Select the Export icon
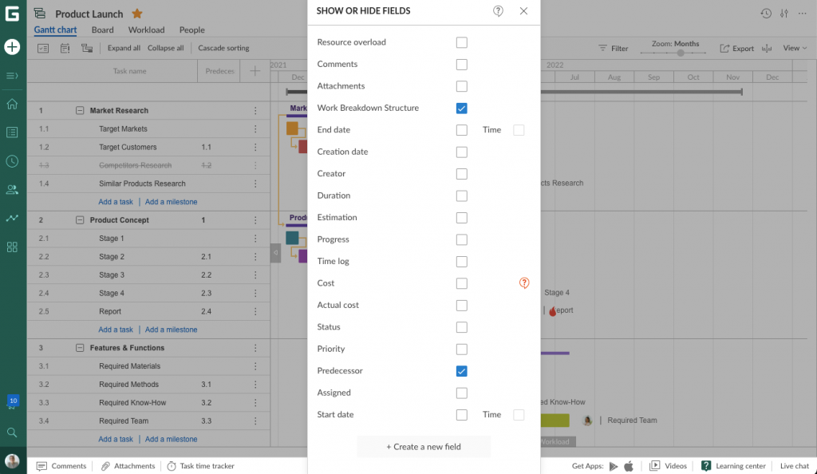This screenshot has height=474, width=817. click(x=736, y=48)
